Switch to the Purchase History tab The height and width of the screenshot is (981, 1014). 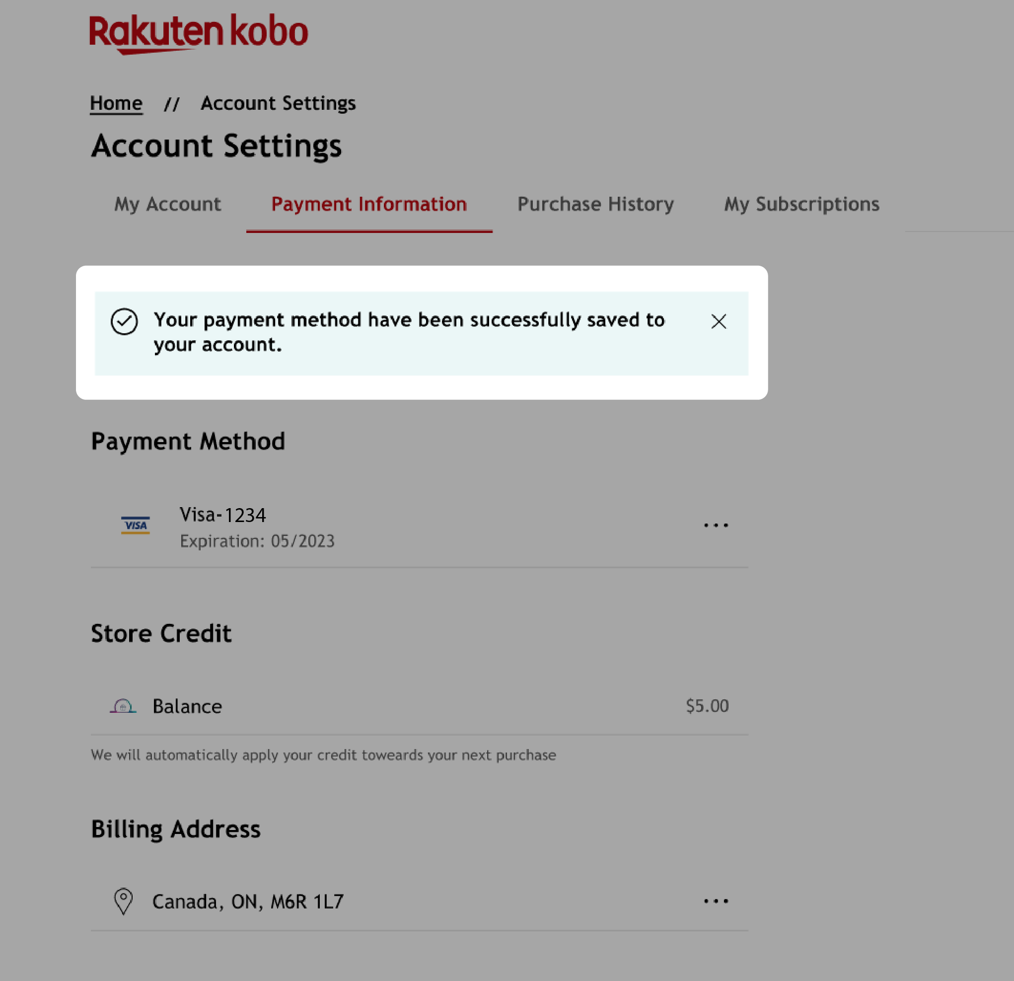(x=595, y=204)
